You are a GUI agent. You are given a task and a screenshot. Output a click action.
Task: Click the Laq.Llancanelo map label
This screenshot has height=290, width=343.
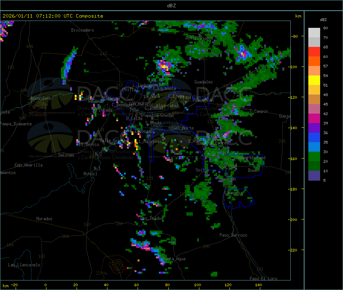point(24,265)
